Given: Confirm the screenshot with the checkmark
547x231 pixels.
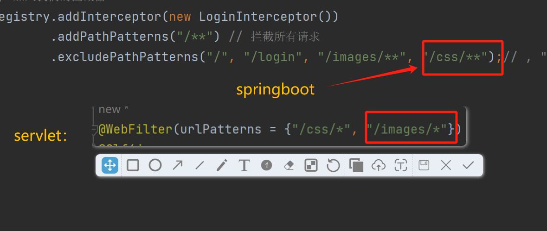Looking at the screenshot, I should tap(468, 165).
